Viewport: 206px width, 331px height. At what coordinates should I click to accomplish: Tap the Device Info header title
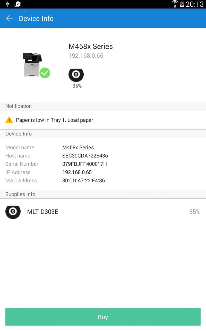[36, 19]
